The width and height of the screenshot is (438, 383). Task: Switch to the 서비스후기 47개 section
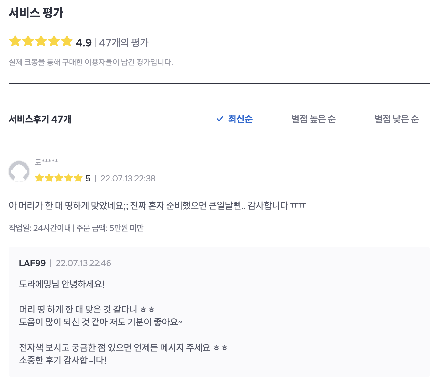click(x=40, y=119)
